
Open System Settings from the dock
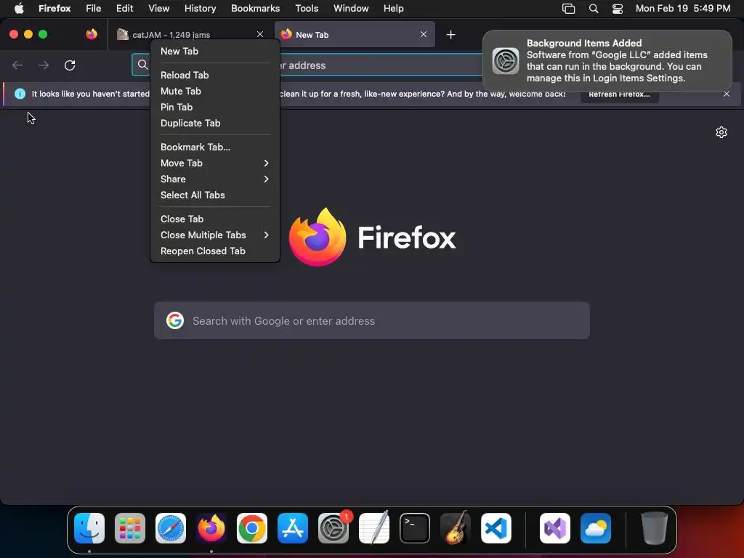pyautogui.click(x=333, y=528)
